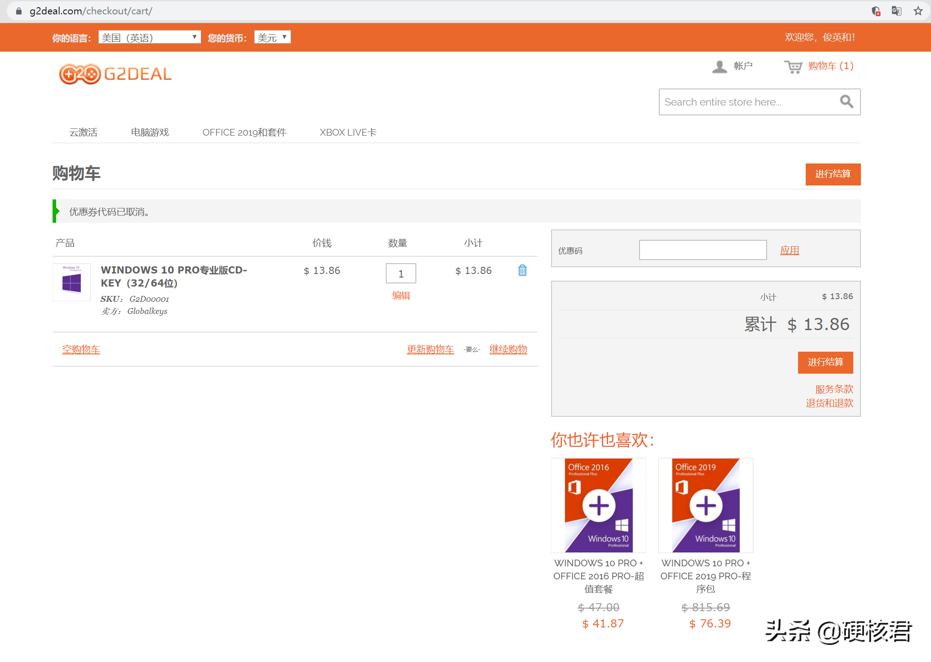The image size is (931, 662).
Task: Click the quantity field showing 1
Action: [401, 274]
